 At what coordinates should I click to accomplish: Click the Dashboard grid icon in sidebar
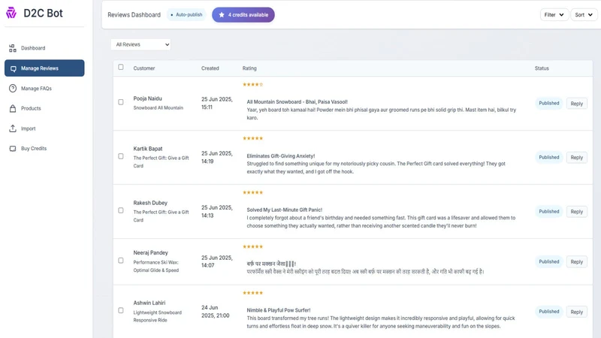13,48
